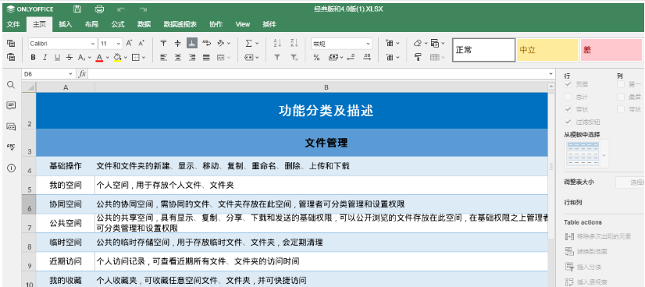Image resolution: width=645 pixels, height=287 pixels.
Task: Click the spellcheck icon in sidebar
Action: [x=11, y=147]
